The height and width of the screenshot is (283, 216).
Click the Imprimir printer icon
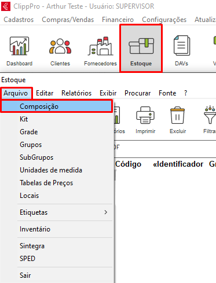[x=145, y=115]
